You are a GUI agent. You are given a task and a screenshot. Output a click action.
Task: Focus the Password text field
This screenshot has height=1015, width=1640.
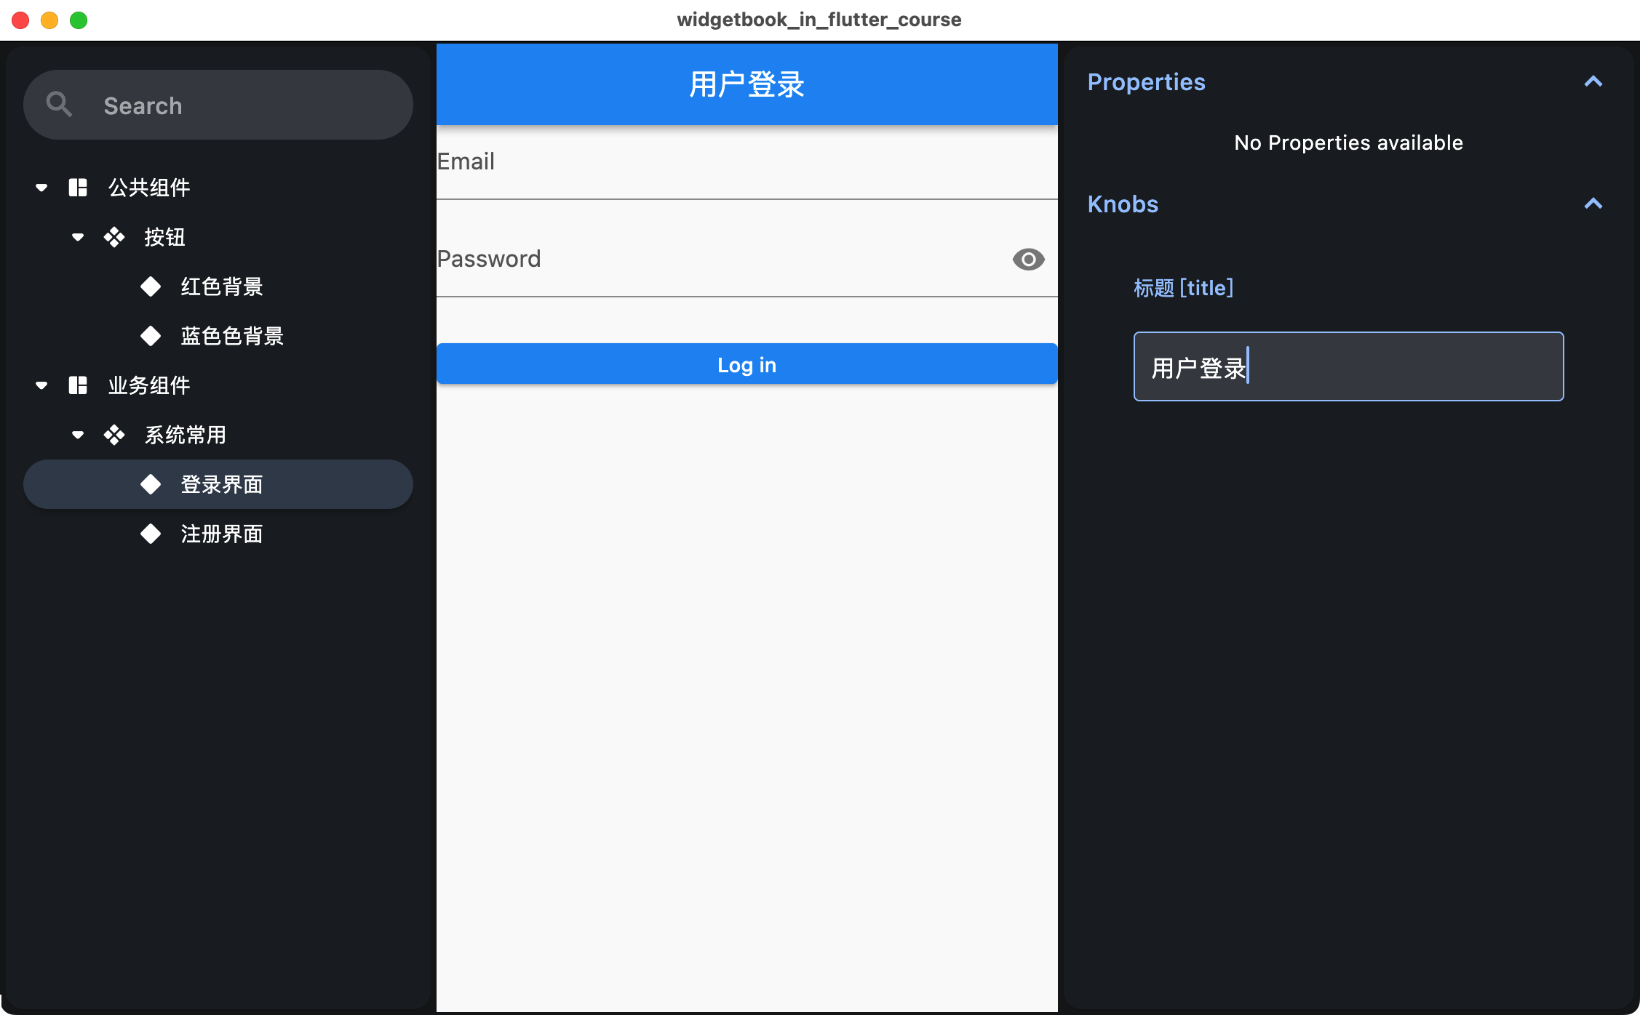click(x=747, y=260)
